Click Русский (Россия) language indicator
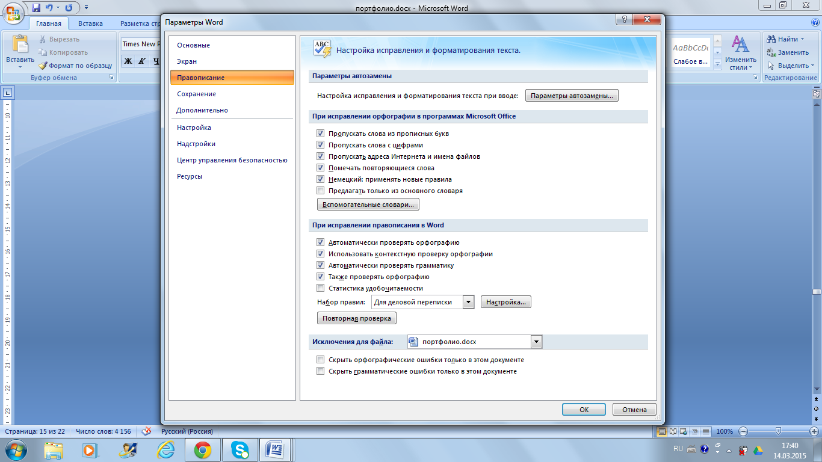The width and height of the screenshot is (822, 462). [187, 431]
